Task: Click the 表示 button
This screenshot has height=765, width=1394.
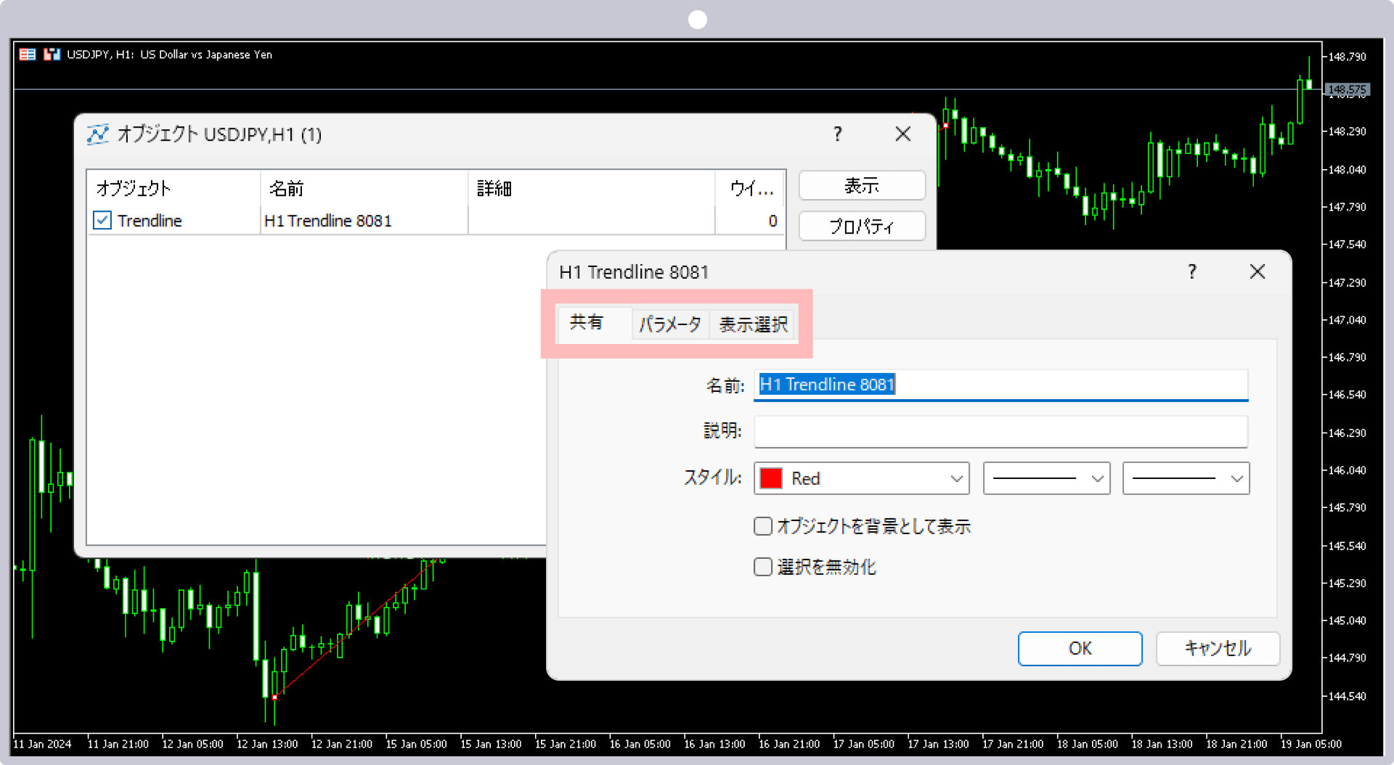Action: pyautogui.click(x=862, y=185)
